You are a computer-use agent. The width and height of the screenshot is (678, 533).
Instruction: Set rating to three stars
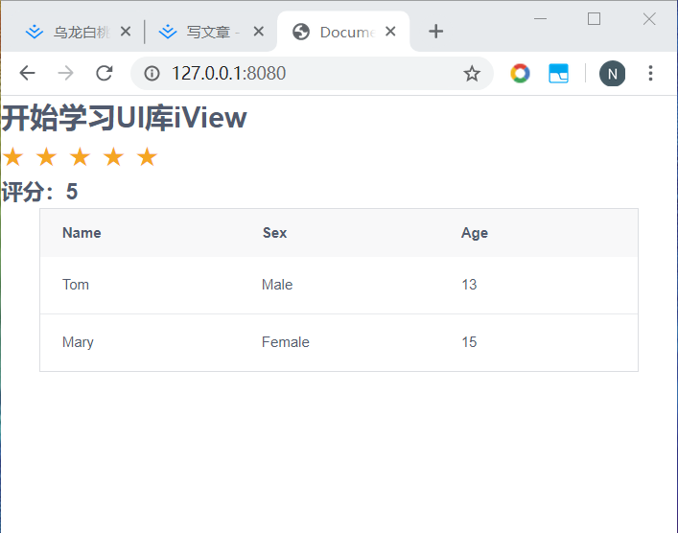pos(80,156)
